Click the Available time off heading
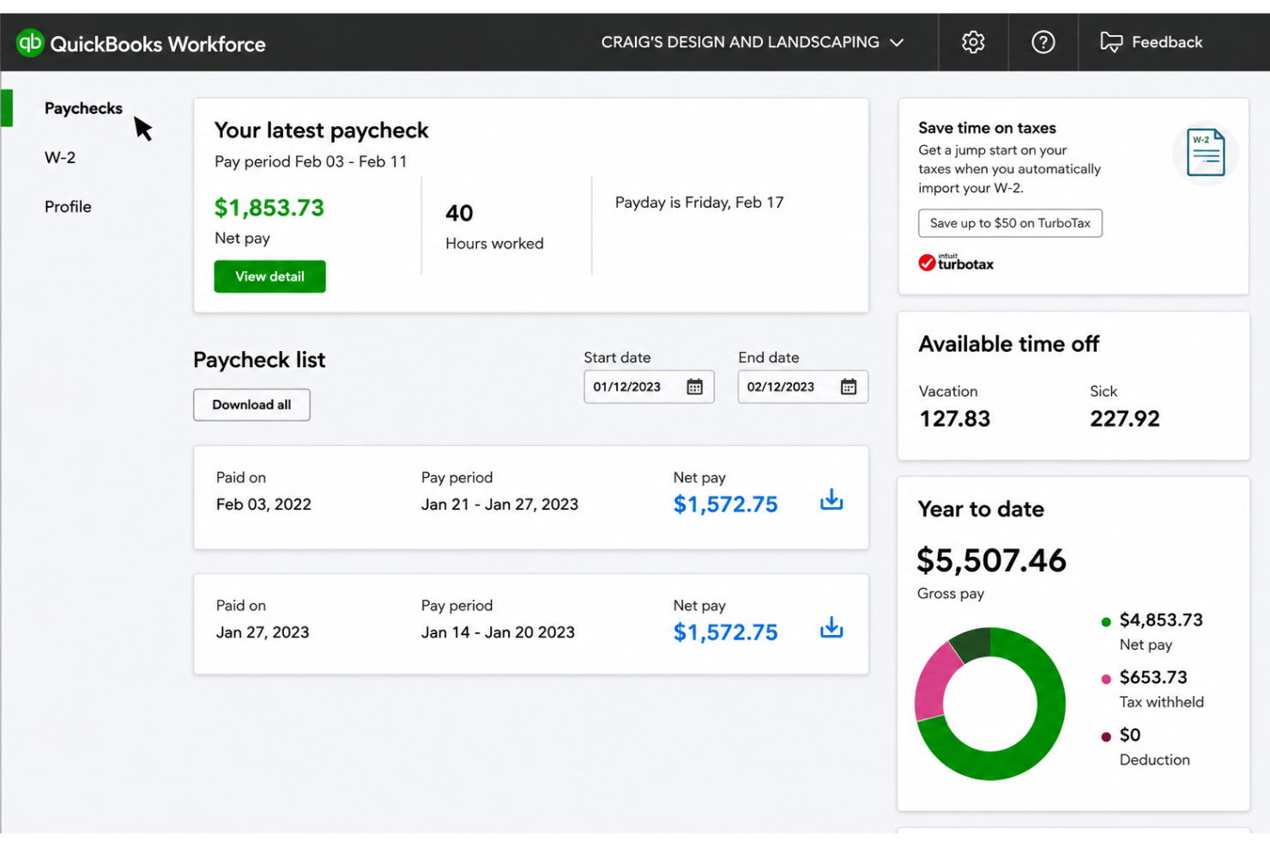 click(1008, 344)
